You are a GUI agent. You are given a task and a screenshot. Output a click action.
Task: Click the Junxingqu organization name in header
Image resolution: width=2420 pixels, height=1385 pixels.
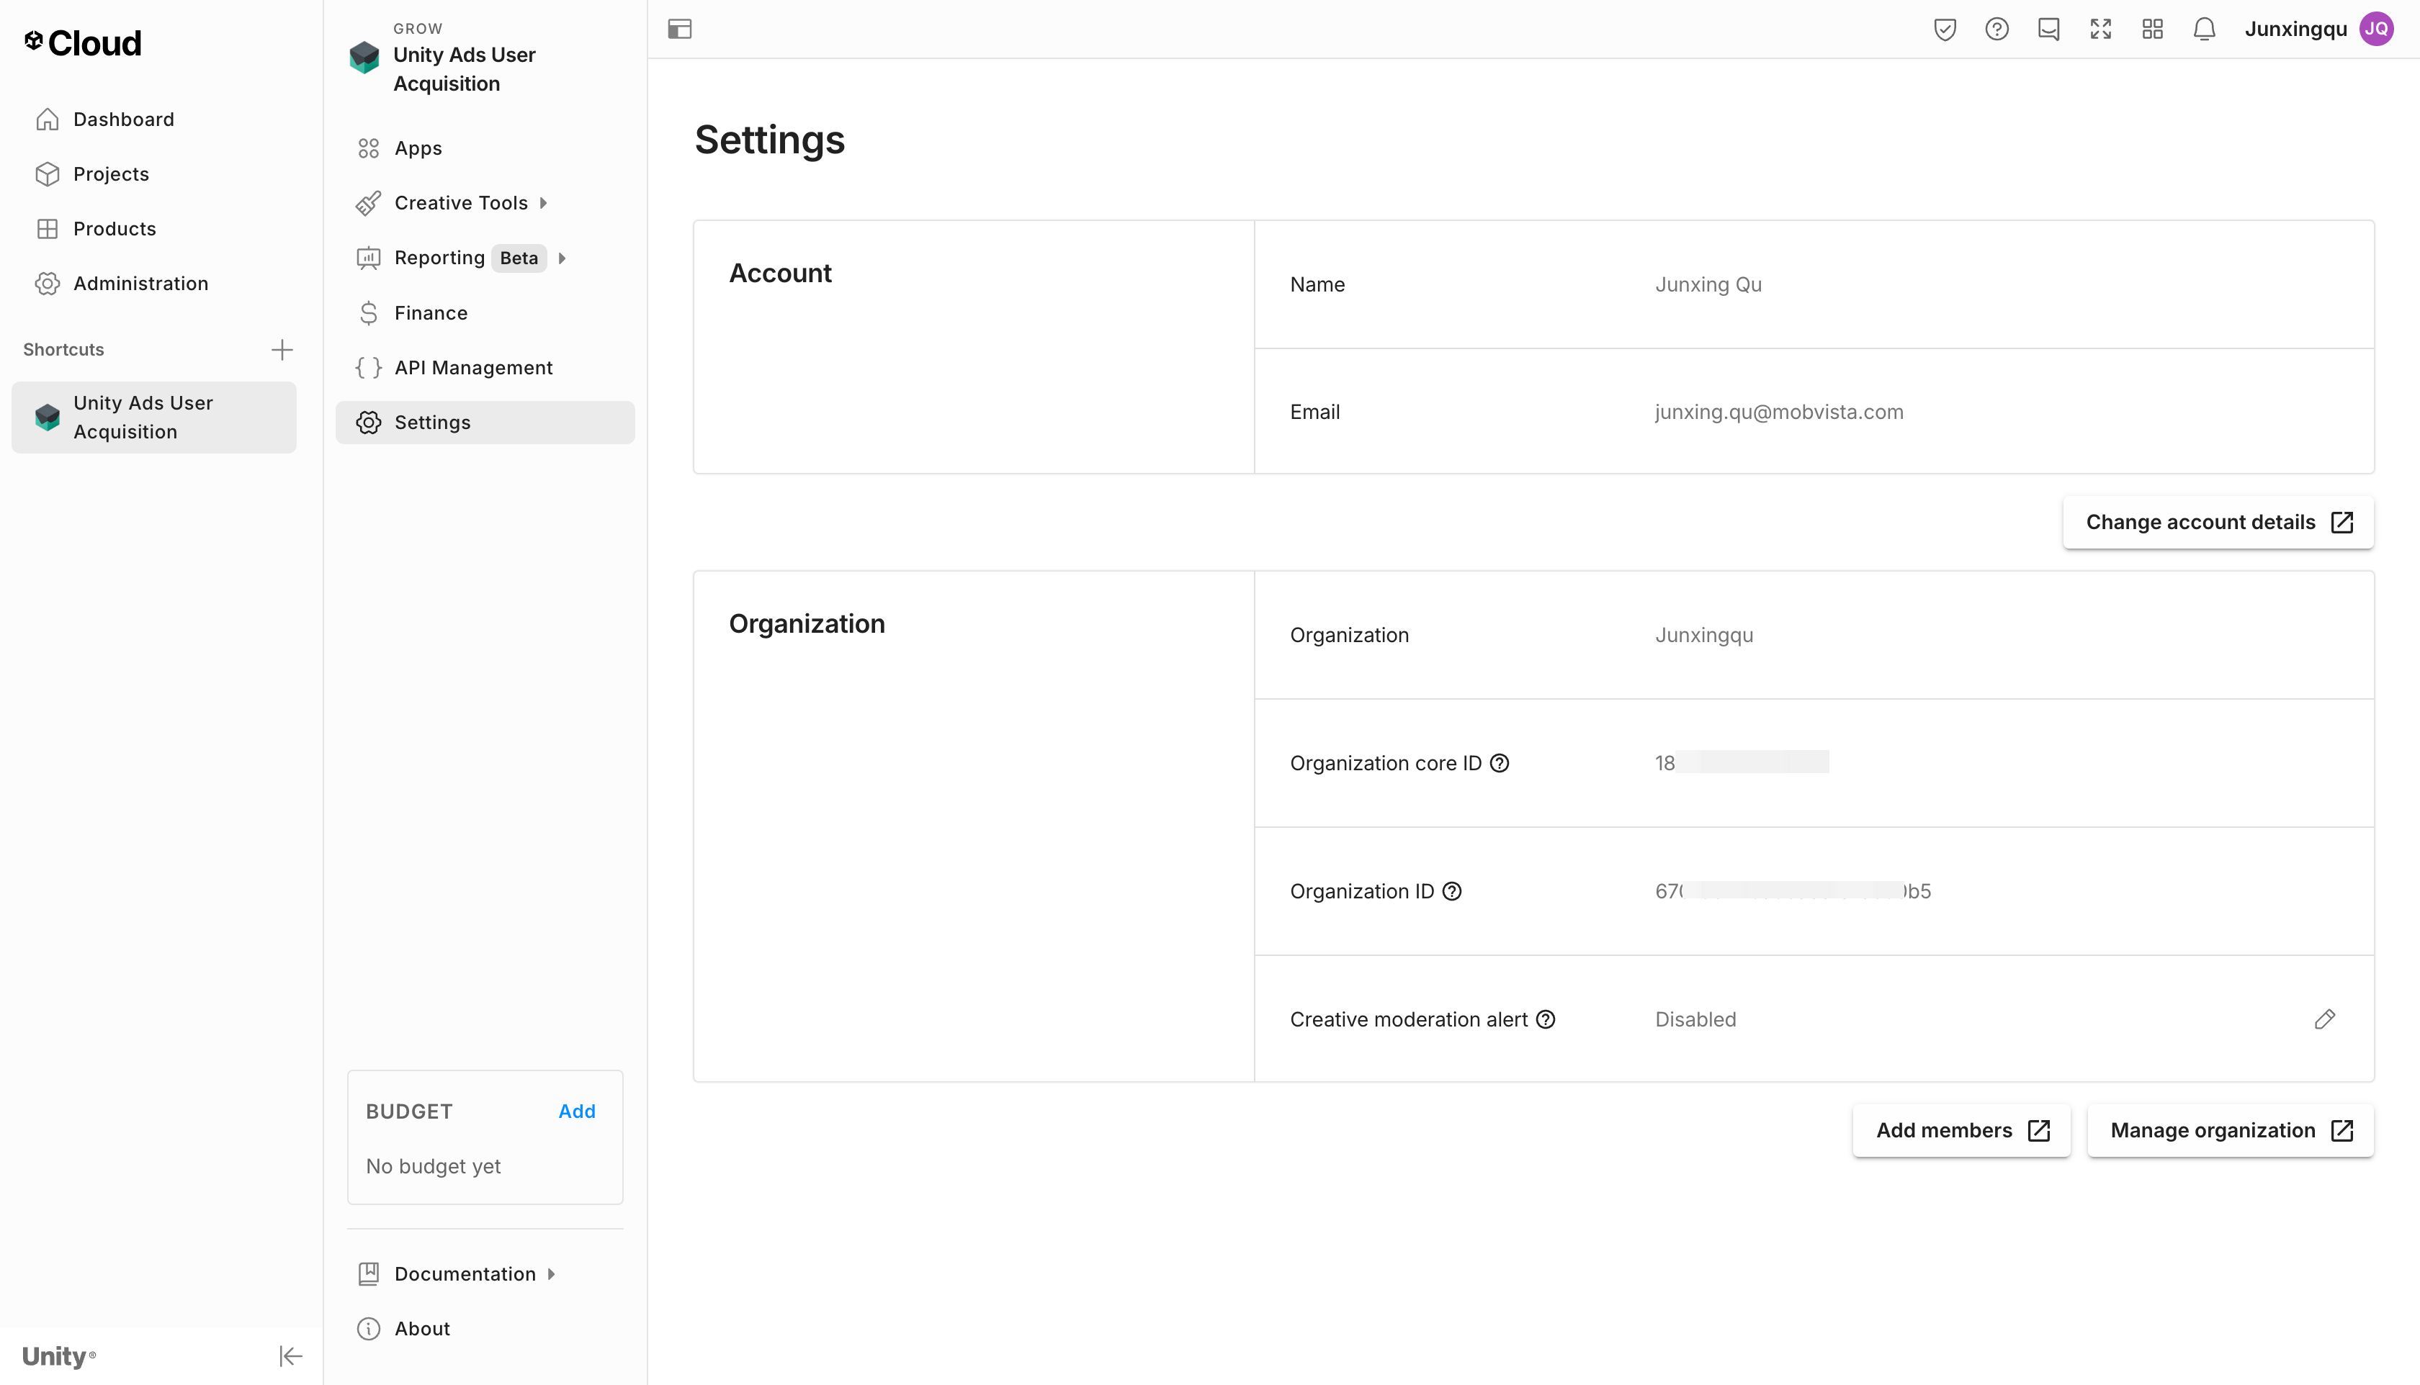pyautogui.click(x=2295, y=30)
